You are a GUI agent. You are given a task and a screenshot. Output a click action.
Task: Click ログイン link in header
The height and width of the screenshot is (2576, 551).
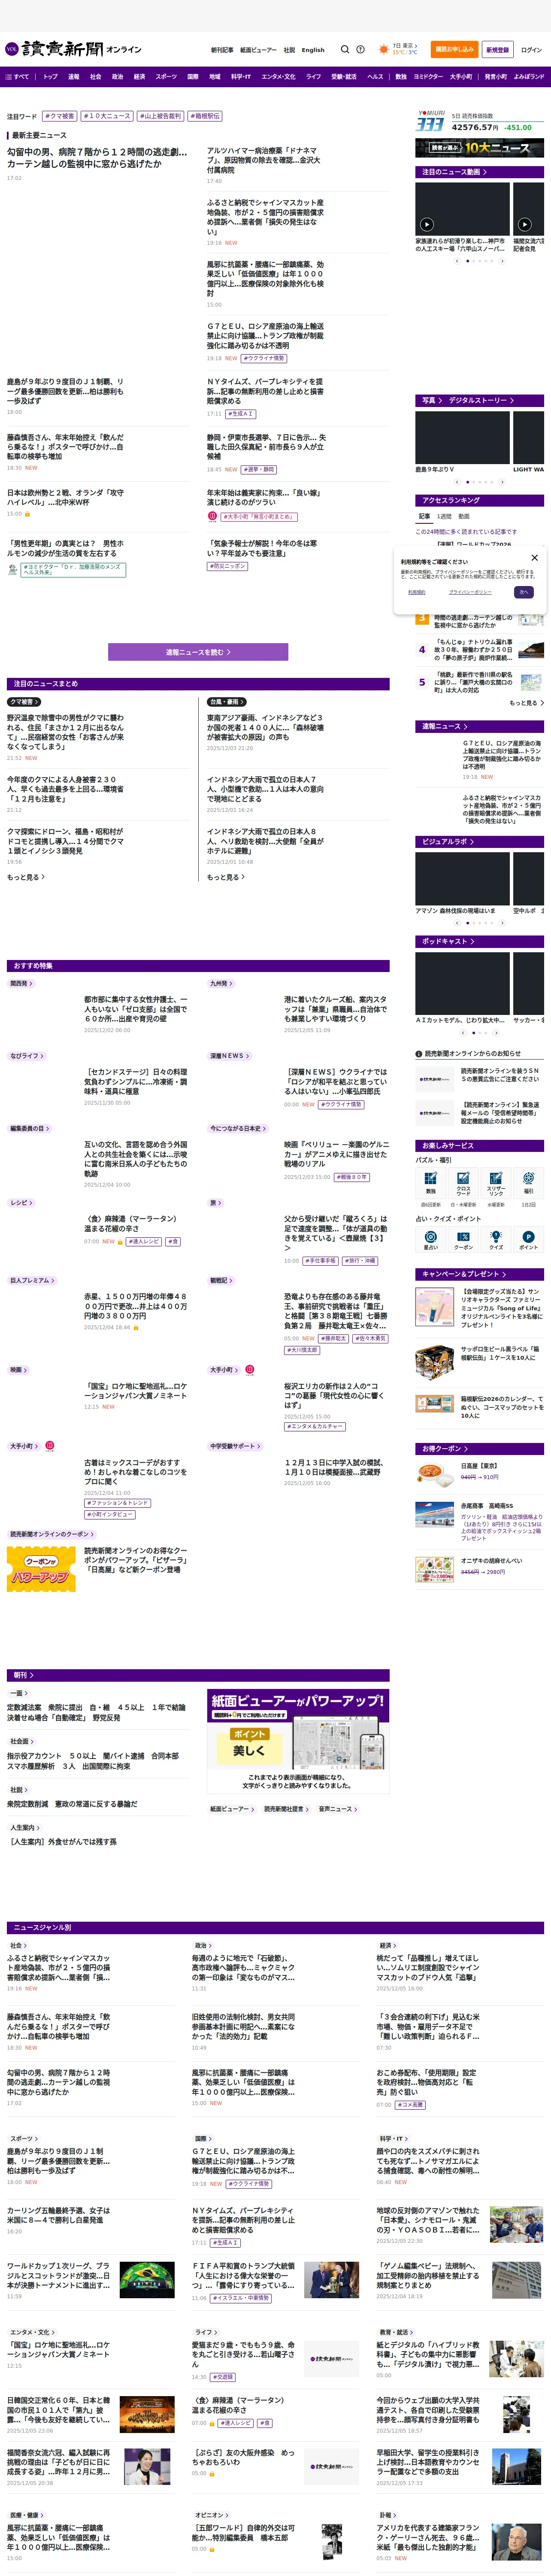[x=531, y=49]
